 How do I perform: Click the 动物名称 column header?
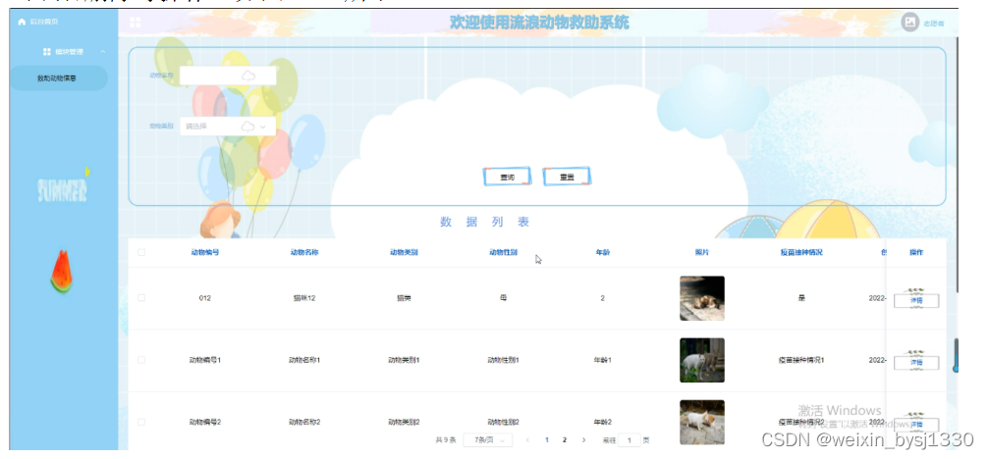click(x=304, y=252)
